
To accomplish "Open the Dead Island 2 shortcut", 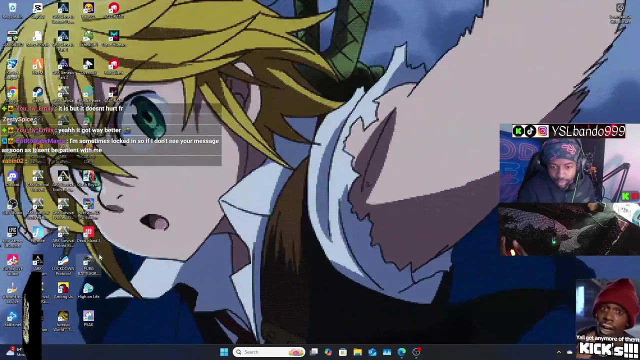I will tap(88, 235).
